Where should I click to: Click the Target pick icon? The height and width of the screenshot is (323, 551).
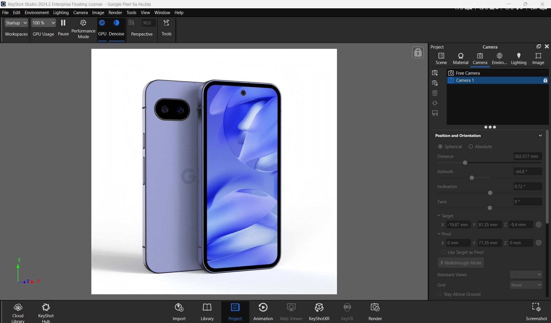(x=539, y=225)
